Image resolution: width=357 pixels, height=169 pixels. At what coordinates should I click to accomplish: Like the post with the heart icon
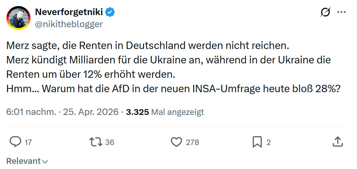pos(176,142)
